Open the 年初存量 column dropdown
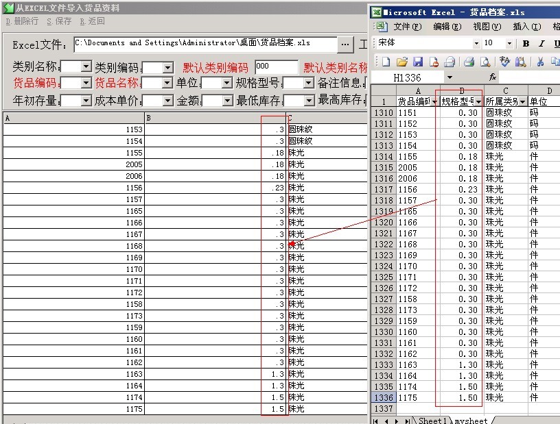Image resolution: width=560 pixels, height=424 pixels. pos(86,101)
